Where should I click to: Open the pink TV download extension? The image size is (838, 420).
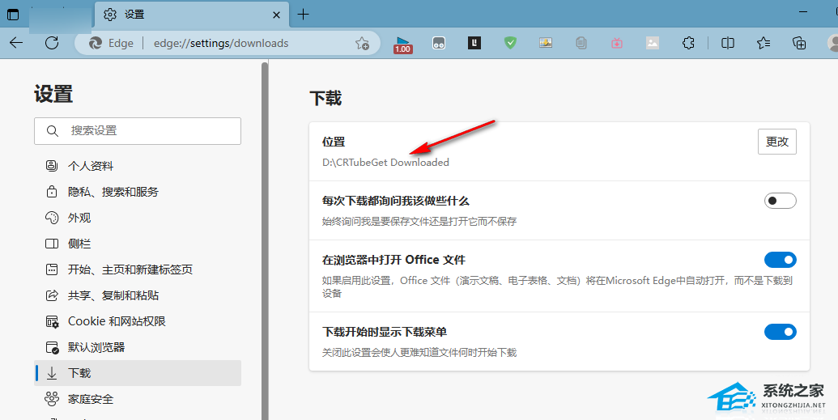(617, 43)
